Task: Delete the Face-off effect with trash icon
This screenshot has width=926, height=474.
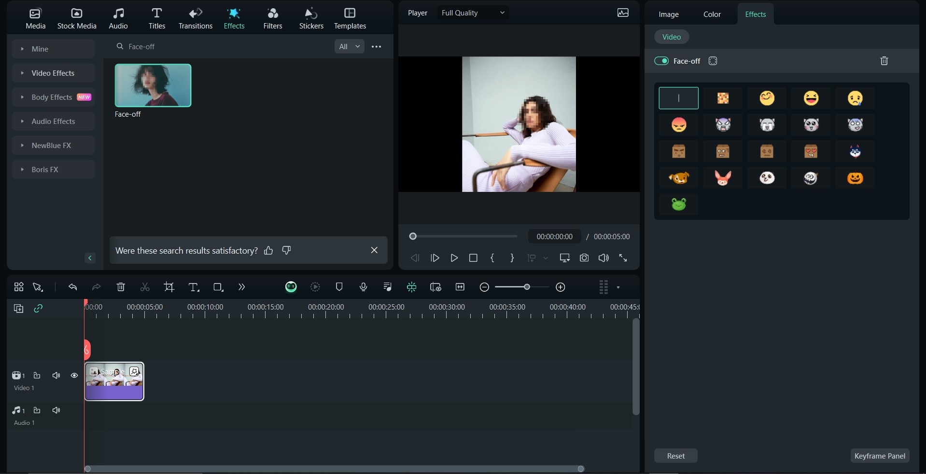Action: tap(884, 61)
